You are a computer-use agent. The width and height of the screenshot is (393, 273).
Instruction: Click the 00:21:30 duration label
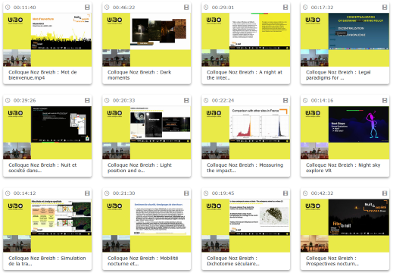[123, 193]
